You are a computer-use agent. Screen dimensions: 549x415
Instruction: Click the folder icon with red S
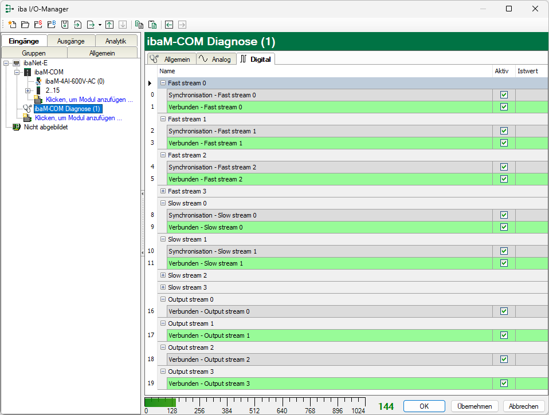coord(38,25)
